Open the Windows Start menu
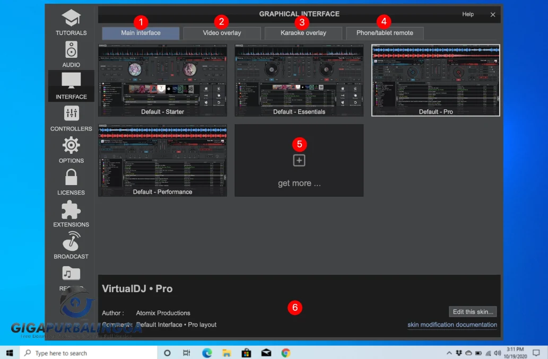548x359 pixels. 10,353
